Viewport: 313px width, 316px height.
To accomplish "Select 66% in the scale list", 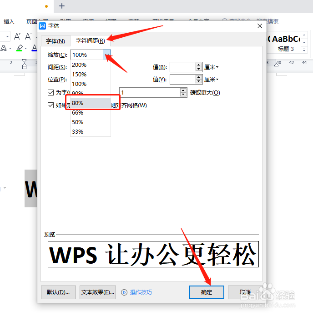I will pos(91,112).
